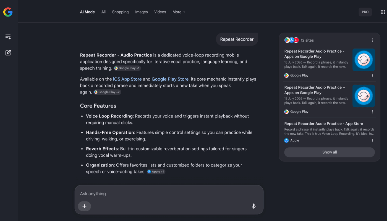The height and width of the screenshot is (221, 387).
Task: Click the Hands-Free Operation bullet text
Action: point(169,136)
